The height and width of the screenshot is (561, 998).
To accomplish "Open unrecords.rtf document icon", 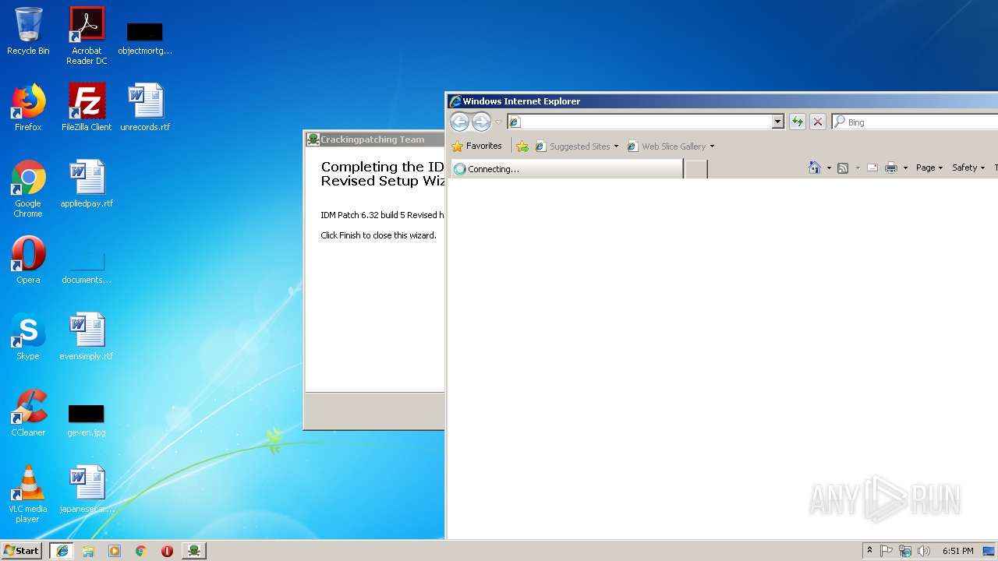I will pyautogui.click(x=145, y=108).
